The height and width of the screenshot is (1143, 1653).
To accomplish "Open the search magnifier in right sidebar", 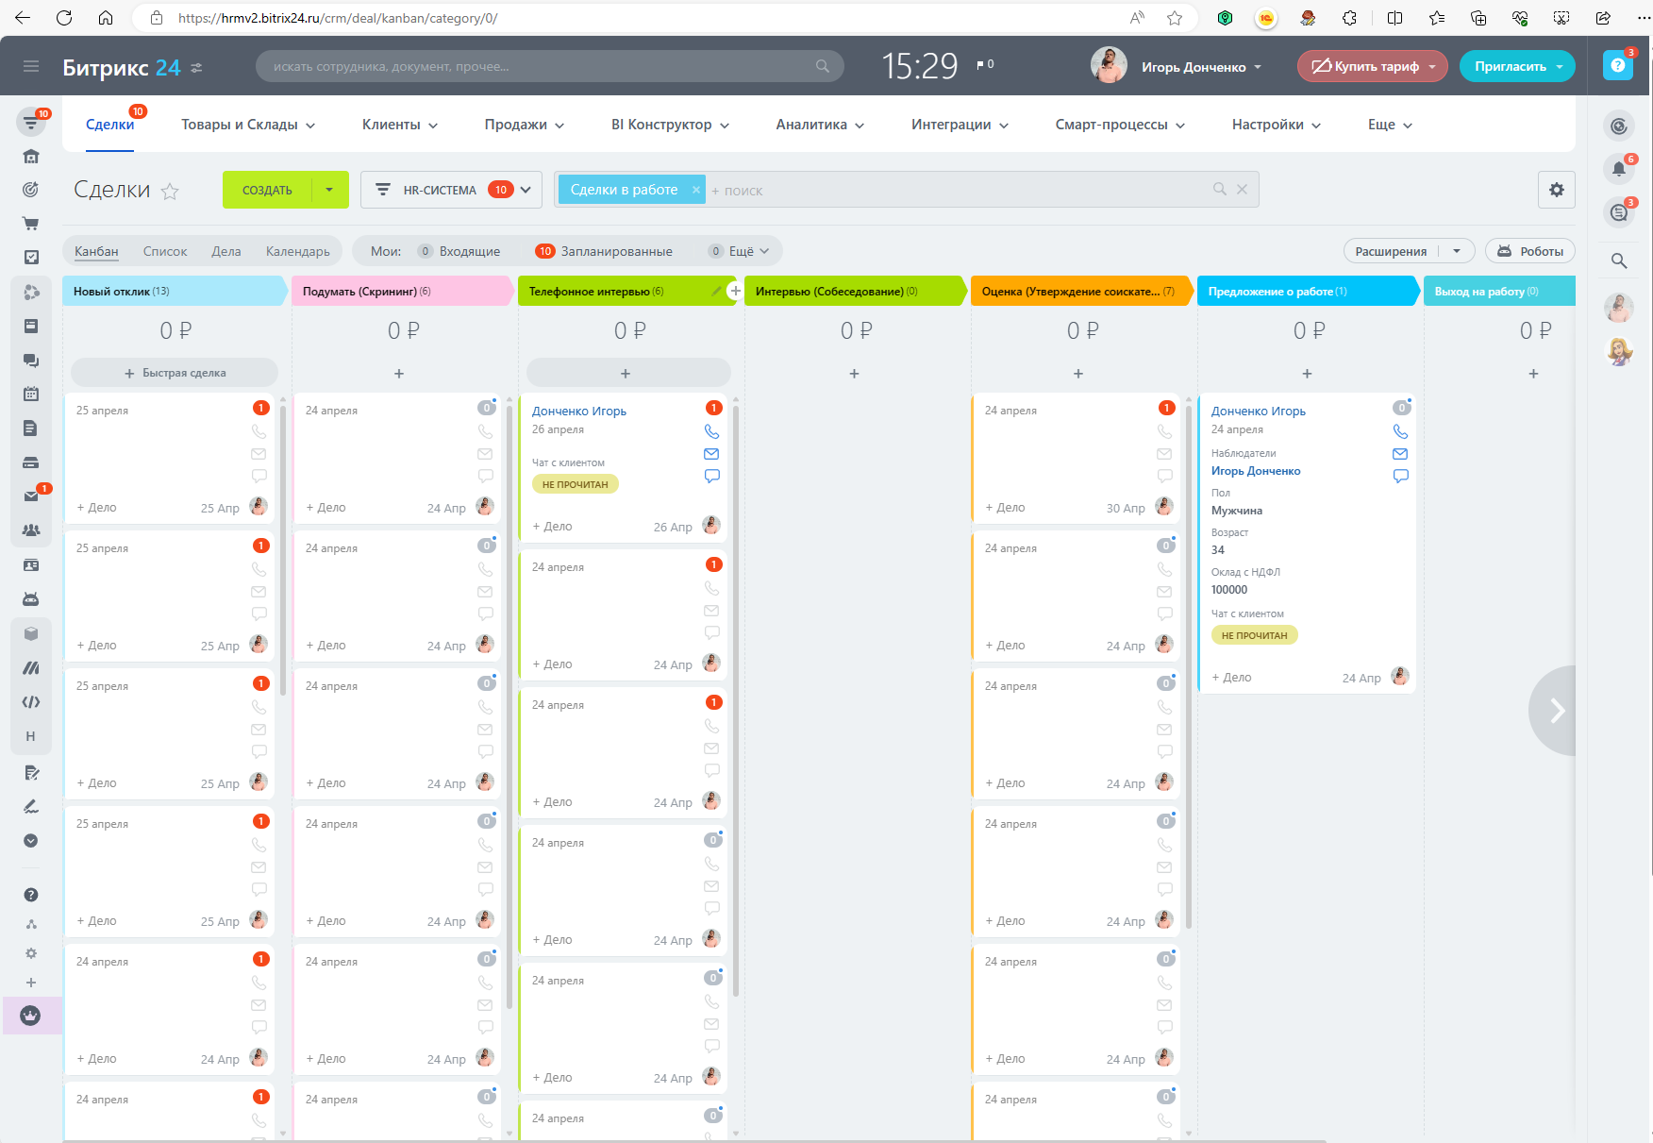I will [1619, 261].
